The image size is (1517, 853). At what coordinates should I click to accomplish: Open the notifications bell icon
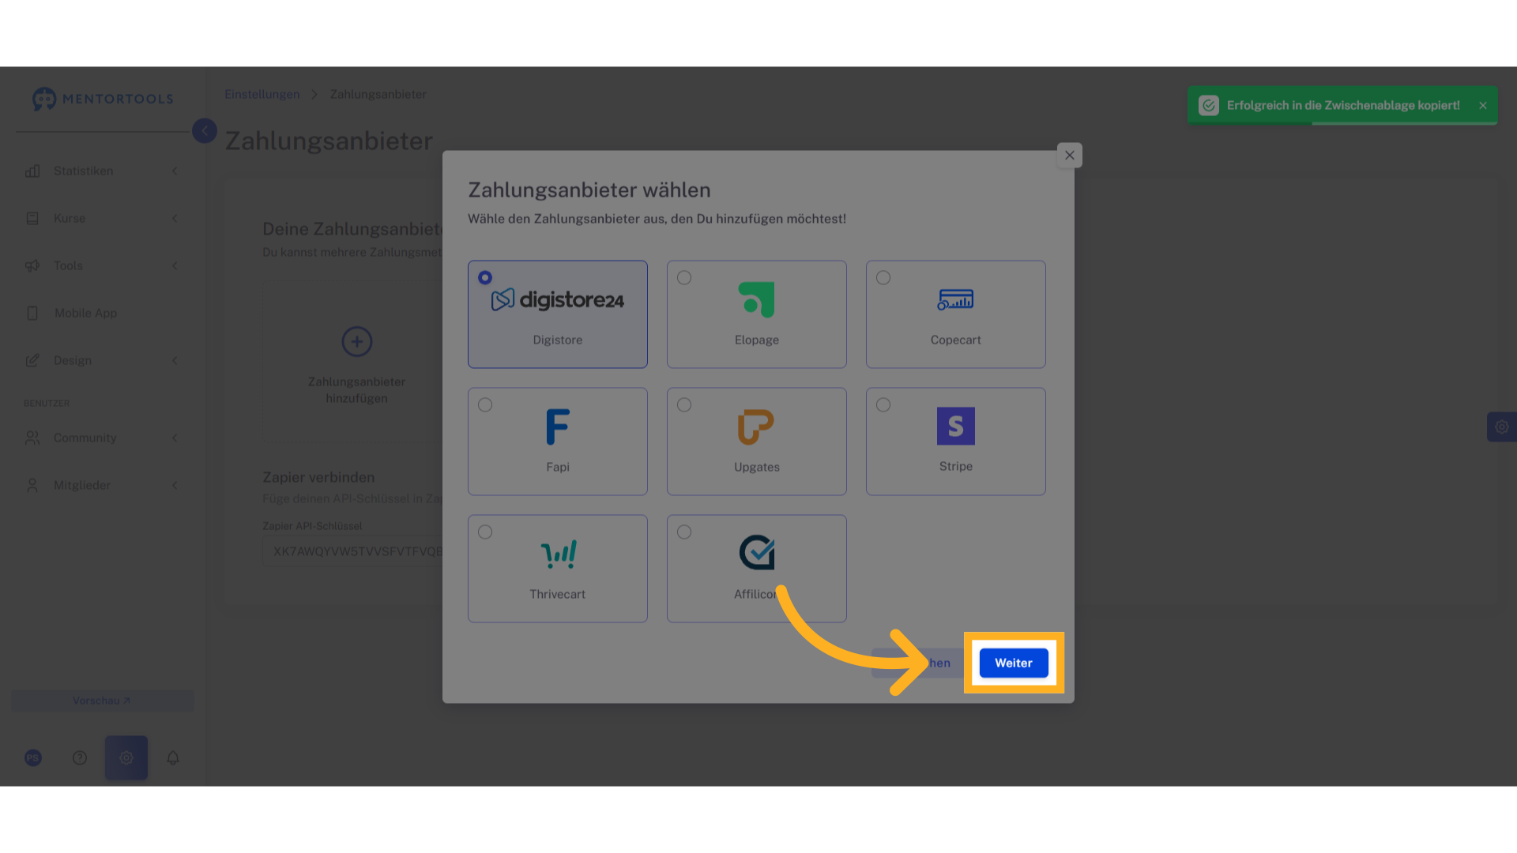coord(173,758)
